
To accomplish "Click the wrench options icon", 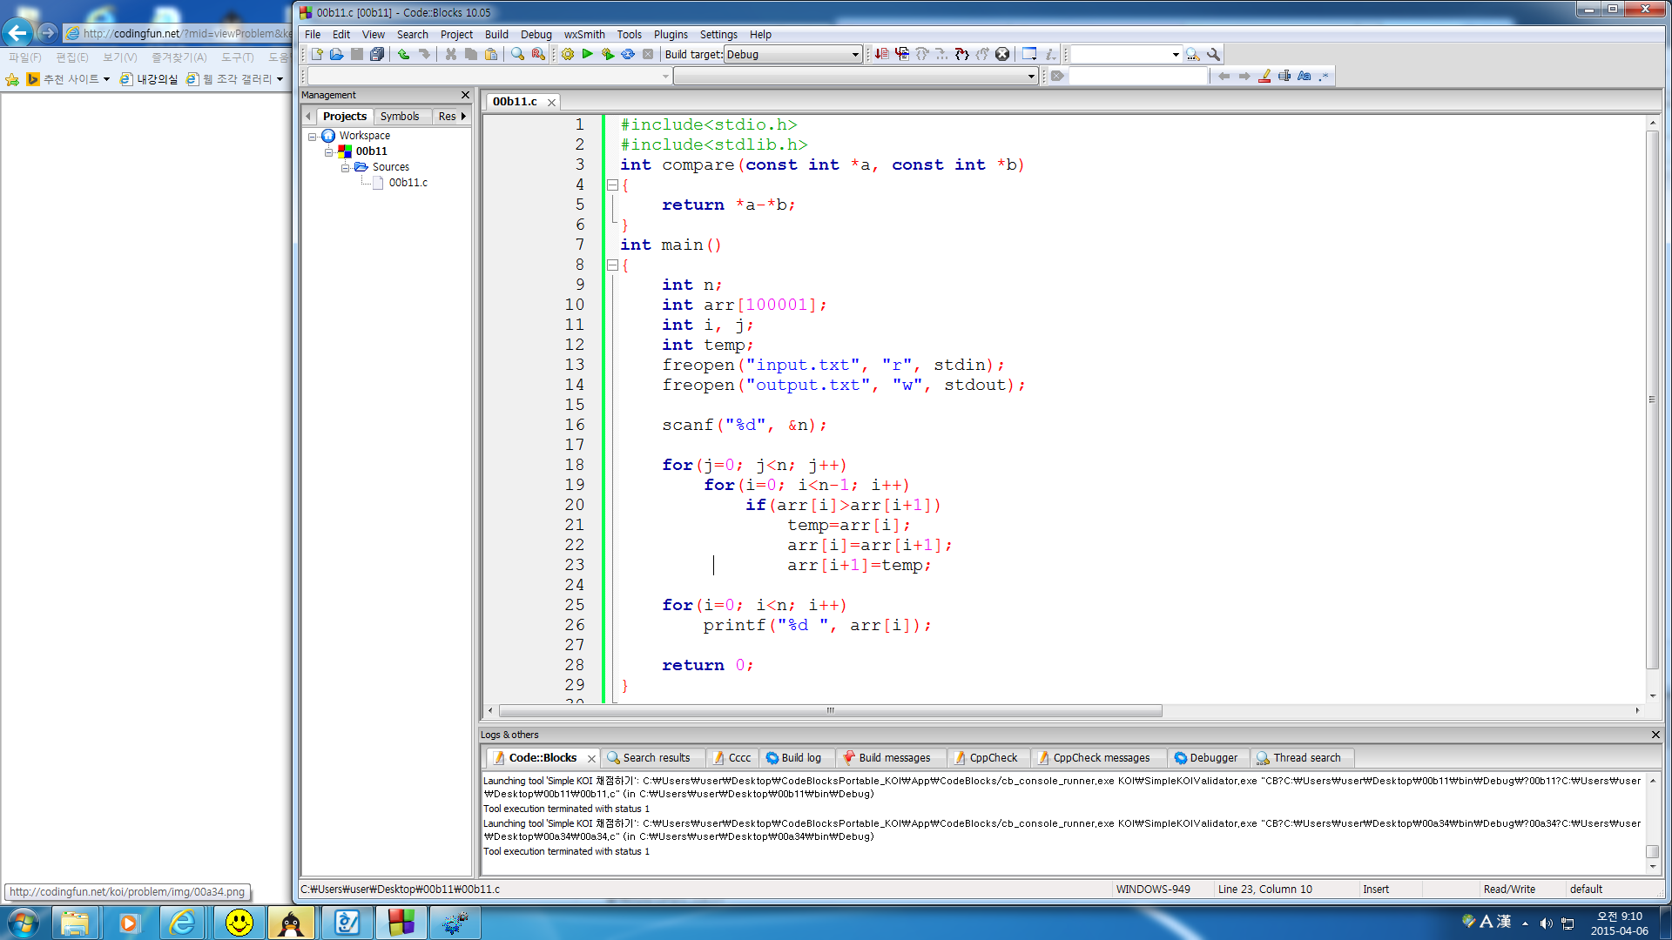I will [x=1213, y=54].
